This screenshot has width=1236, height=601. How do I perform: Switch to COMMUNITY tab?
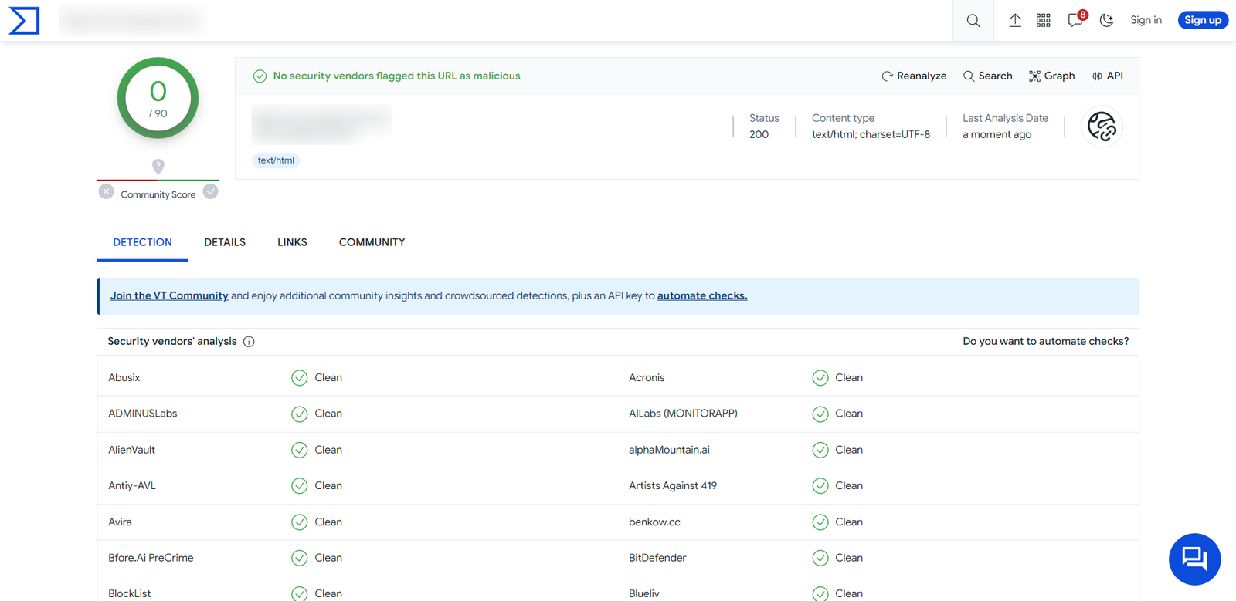[x=372, y=242]
